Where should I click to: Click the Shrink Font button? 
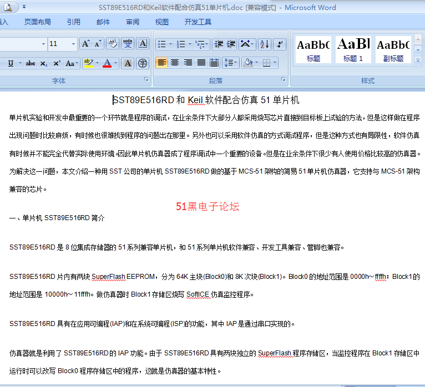tap(98, 44)
